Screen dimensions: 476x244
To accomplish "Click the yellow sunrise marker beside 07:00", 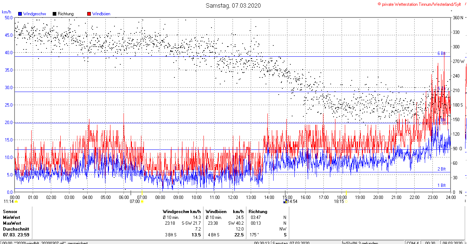I will click(142, 201).
